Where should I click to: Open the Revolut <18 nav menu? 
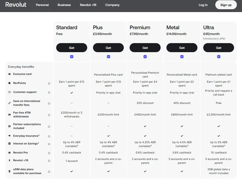88,5
